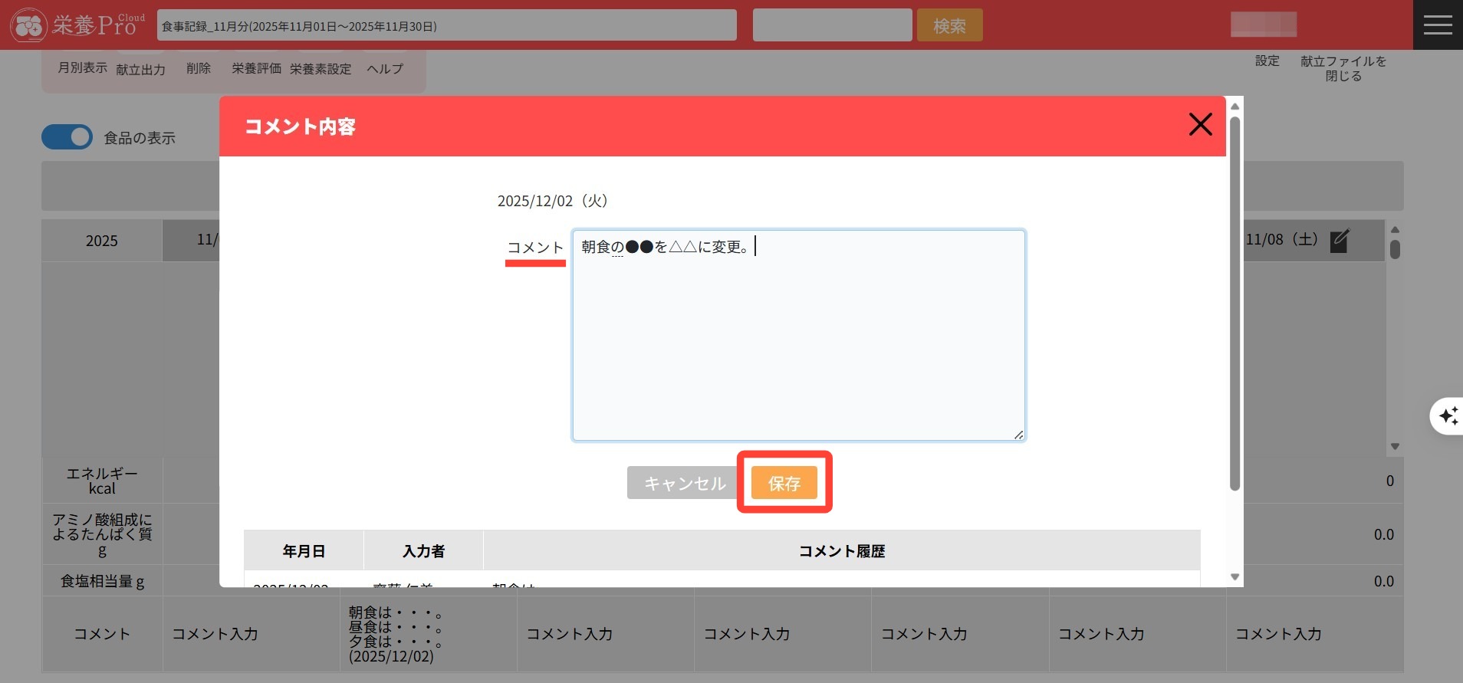1463x683 pixels.
Task: Open the hamburger menu icon
Action: [x=1437, y=25]
